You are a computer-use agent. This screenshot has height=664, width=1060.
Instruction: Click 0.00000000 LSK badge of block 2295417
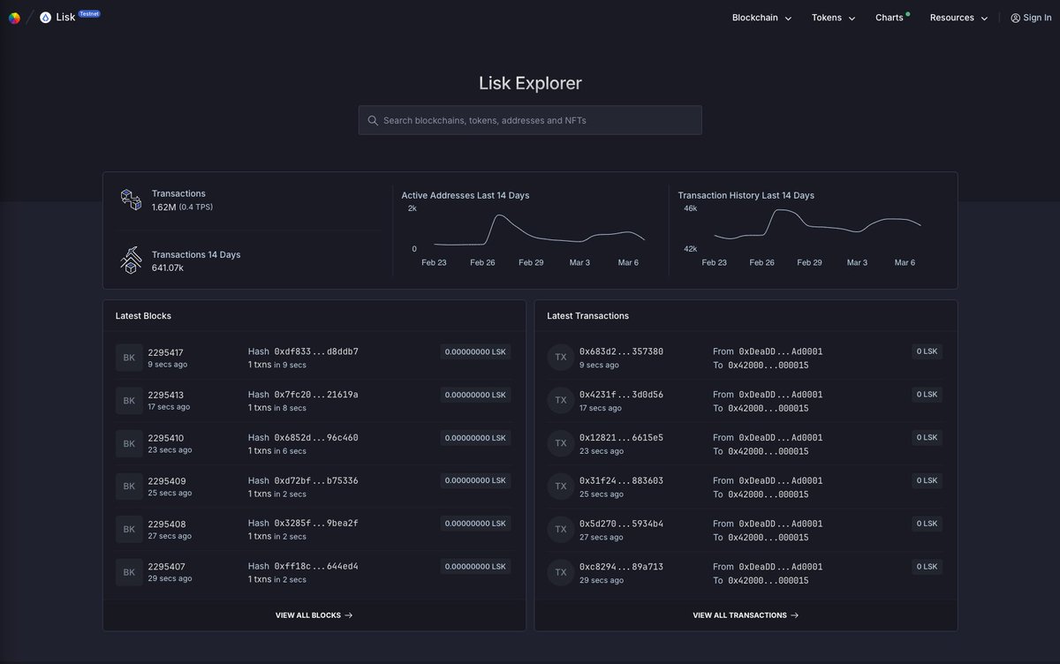tap(475, 351)
